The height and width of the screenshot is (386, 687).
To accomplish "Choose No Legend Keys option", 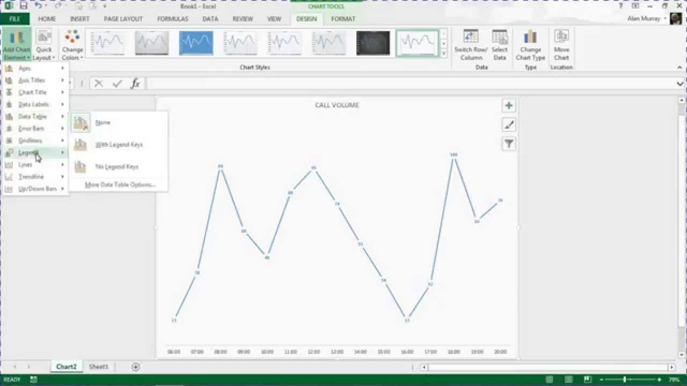I will 119,167.
